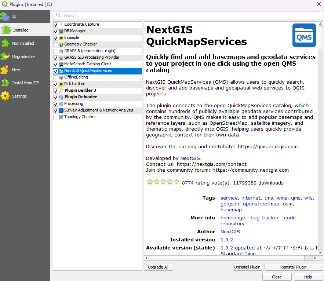
Task: Click the GRASS 8 deprecated plugin icon
Action: (61, 51)
